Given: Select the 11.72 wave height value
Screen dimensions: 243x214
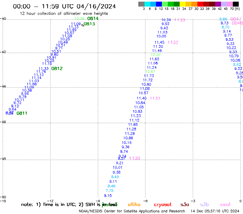Looking at the screenshot, I should coord(148,80).
